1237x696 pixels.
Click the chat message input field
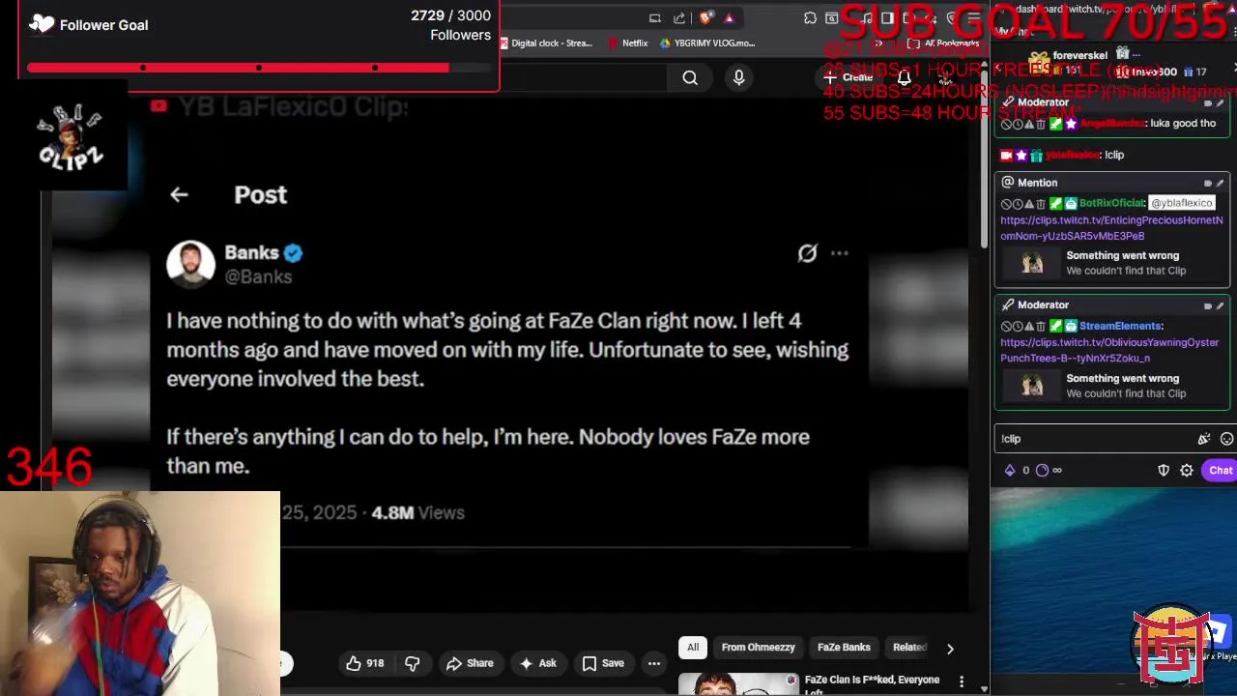pyautogui.click(x=1095, y=439)
